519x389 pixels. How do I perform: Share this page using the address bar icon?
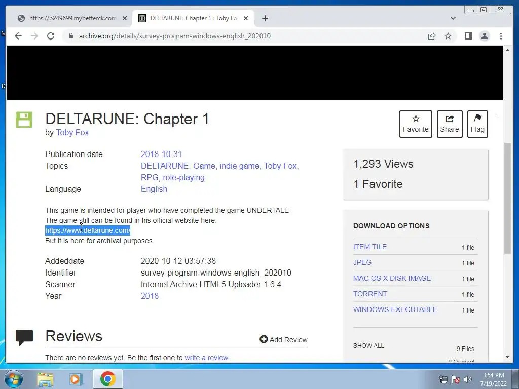[x=432, y=36]
